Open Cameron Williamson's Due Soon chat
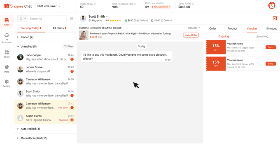280x144 pixels. click(45, 106)
